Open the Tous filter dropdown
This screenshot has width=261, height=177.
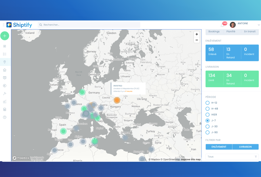point(232,157)
